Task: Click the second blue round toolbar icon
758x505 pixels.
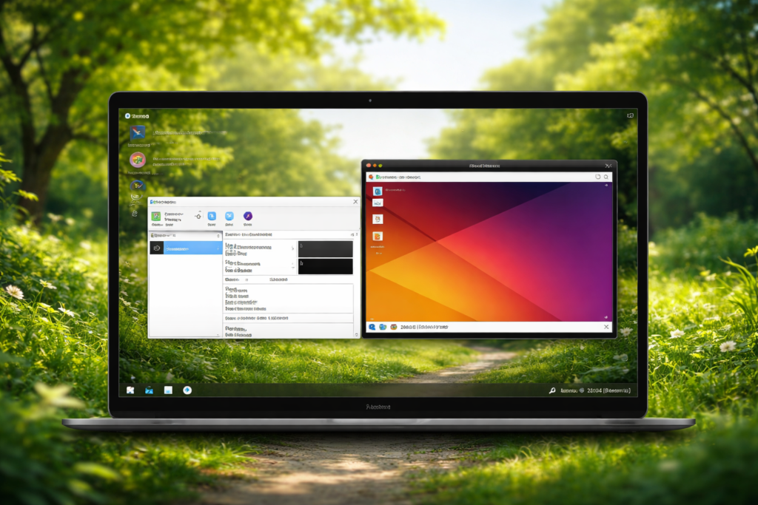Action: click(x=229, y=217)
